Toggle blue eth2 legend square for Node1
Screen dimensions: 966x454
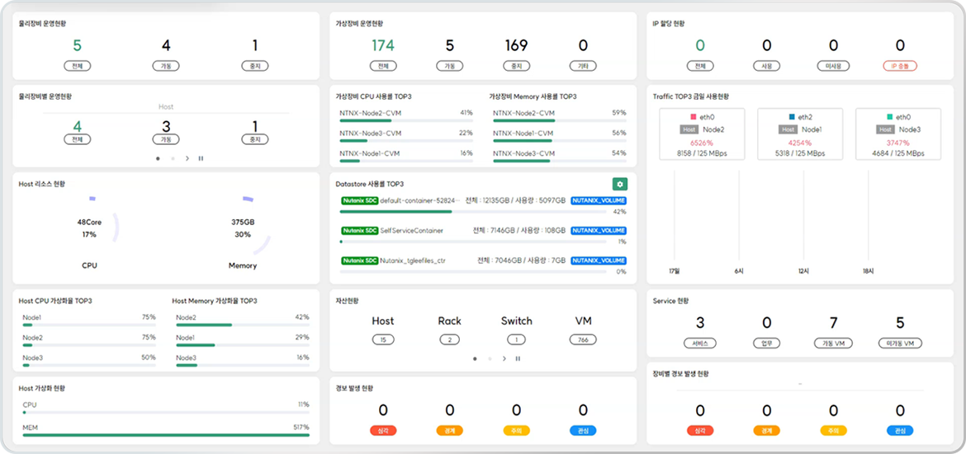coord(792,116)
